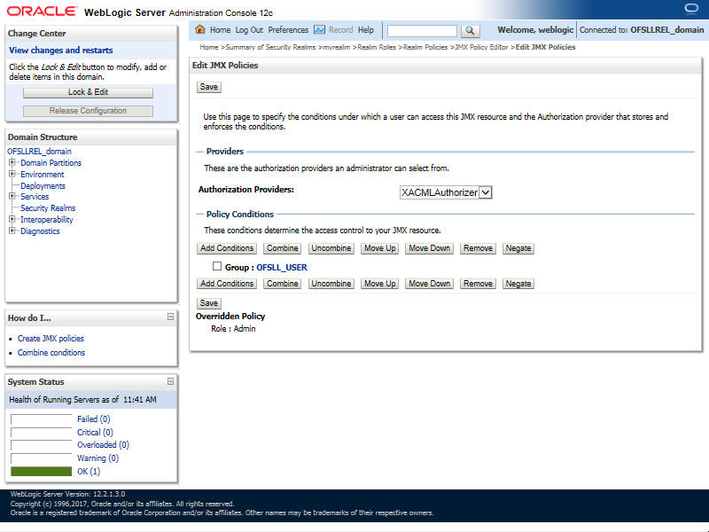Viewport: 709px width, 532px height.
Task: Open the Authorization Providers dropdown
Action: coord(446,192)
